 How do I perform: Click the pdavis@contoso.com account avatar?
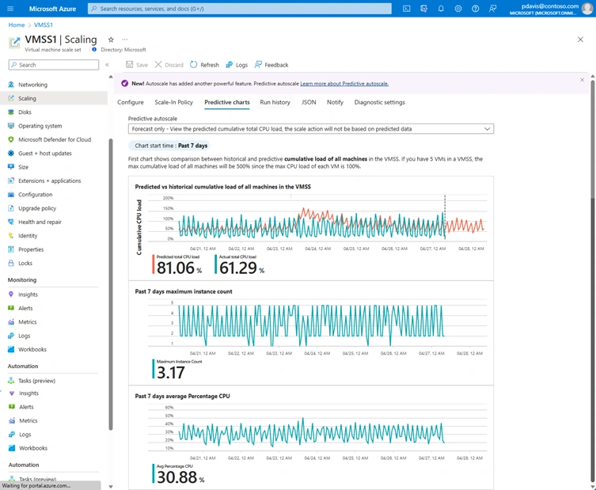point(587,9)
